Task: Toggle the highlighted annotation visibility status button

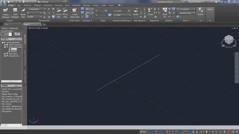Action: coord(189,131)
